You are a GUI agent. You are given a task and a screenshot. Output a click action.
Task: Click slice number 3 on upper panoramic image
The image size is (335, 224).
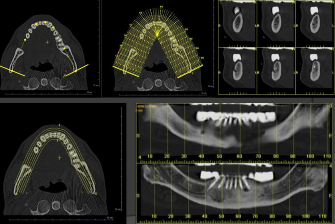[x=331, y=105]
